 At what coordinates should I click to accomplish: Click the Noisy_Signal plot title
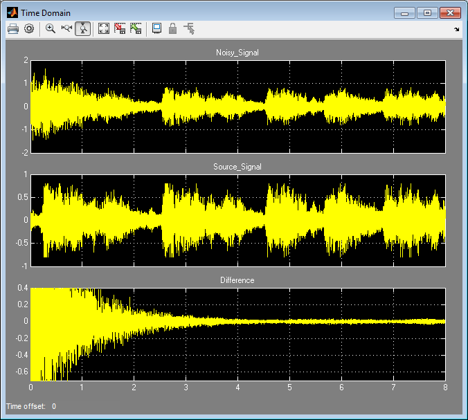(x=237, y=53)
